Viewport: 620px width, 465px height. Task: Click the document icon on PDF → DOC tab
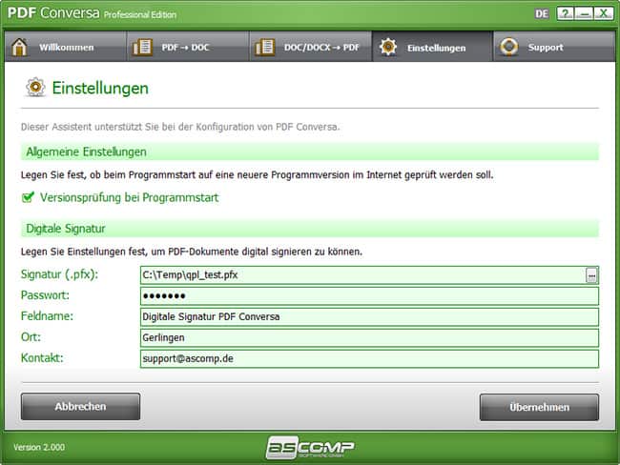tap(142, 48)
